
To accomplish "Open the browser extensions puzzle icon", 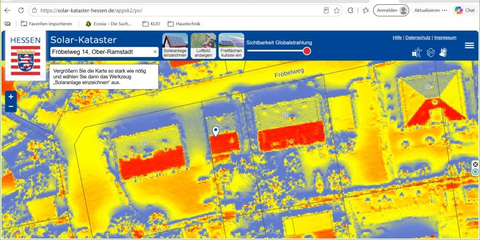I will (x=351, y=10).
